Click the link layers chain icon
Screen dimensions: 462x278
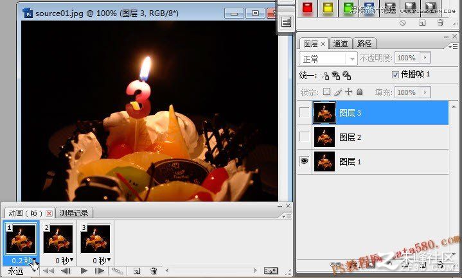(x=334, y=265)
